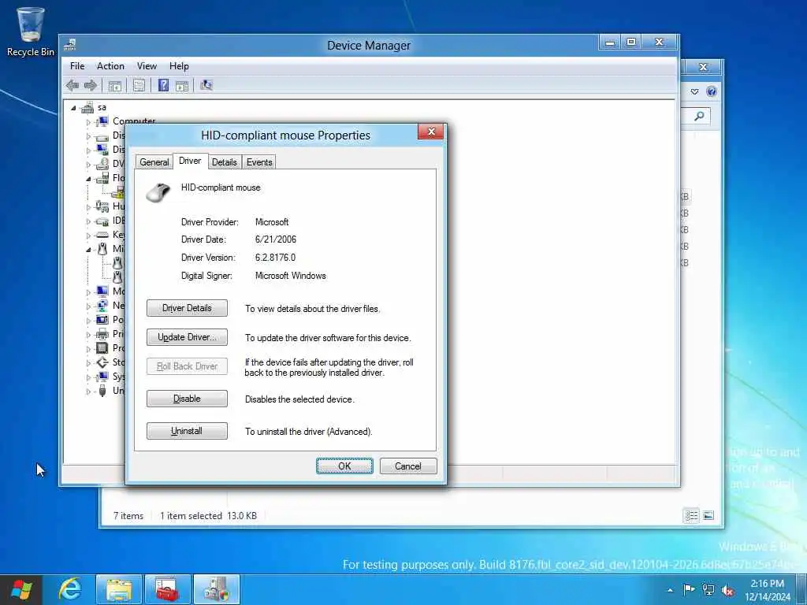Open the Recycle Bin on desktop
807x605 pixels.
pos(31,32)
